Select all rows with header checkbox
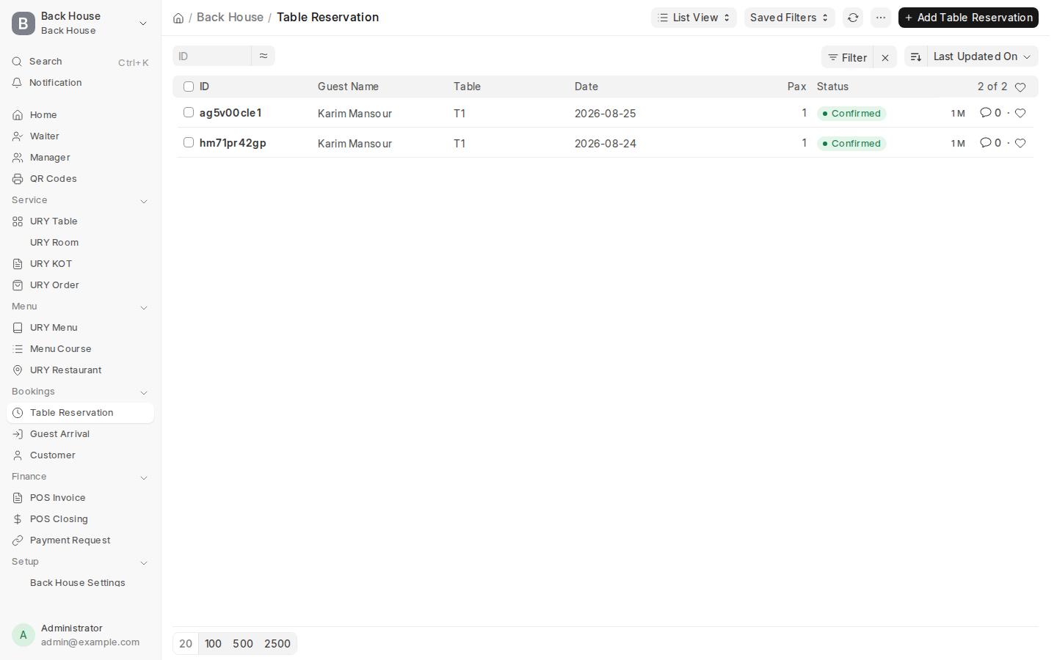 click(x=189, y=87)
